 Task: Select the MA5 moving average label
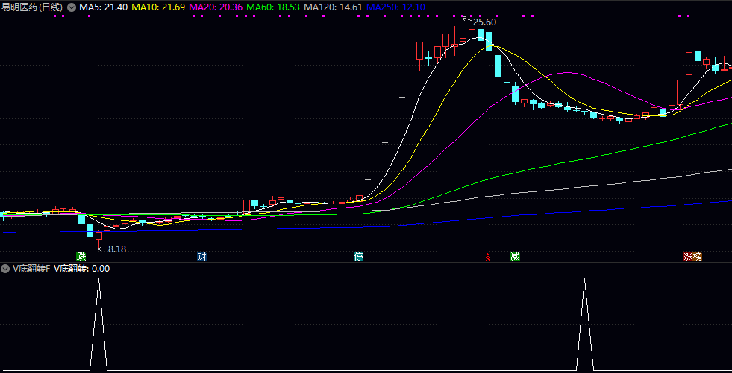[103, 7]
